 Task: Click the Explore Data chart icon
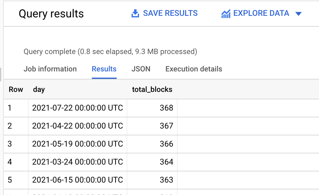pyautogui.click(x=226, y=14)
